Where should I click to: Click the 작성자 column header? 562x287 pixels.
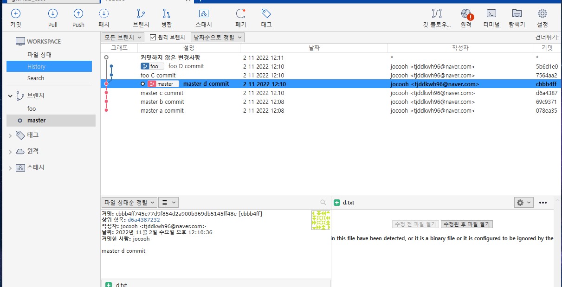(460, 48)
